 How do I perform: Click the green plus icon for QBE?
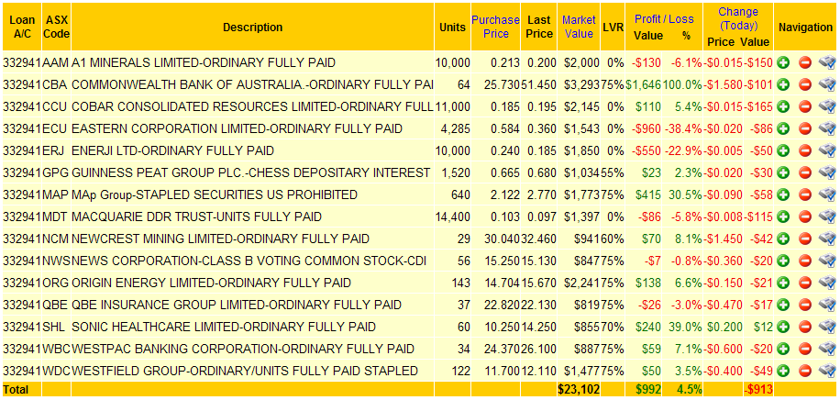[x=783, y=306]
